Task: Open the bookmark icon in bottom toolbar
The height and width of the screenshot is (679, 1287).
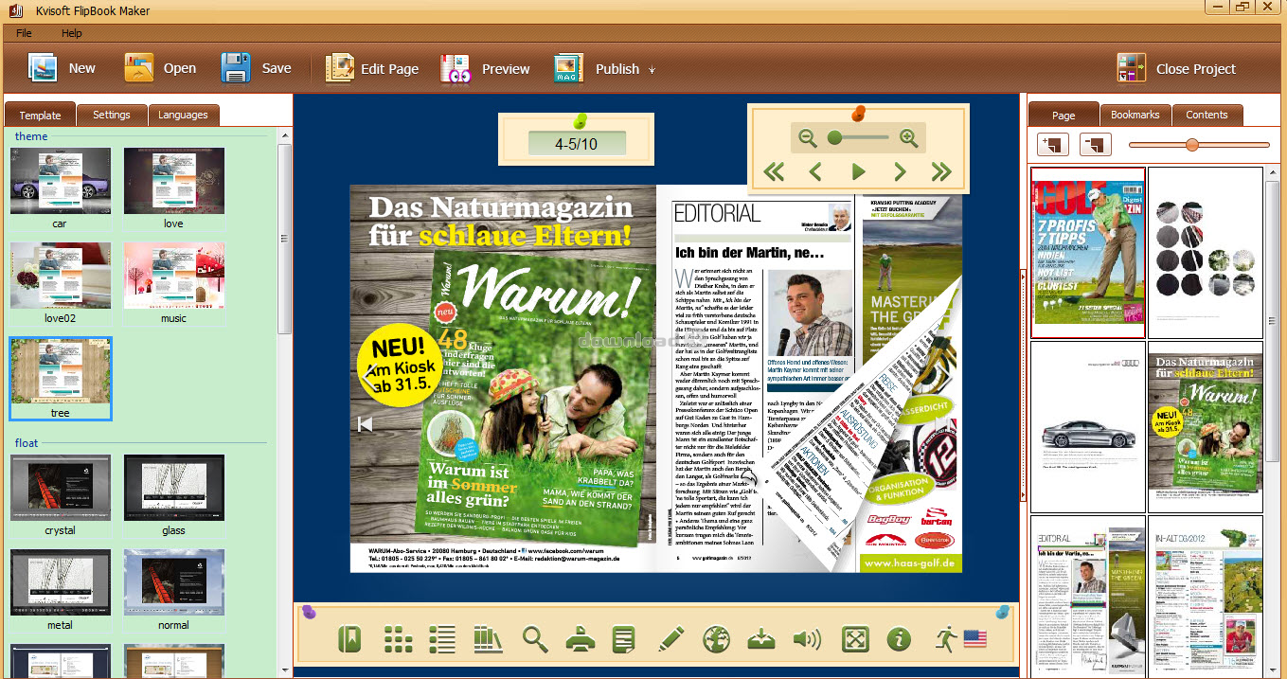Action: pos(349,639)
